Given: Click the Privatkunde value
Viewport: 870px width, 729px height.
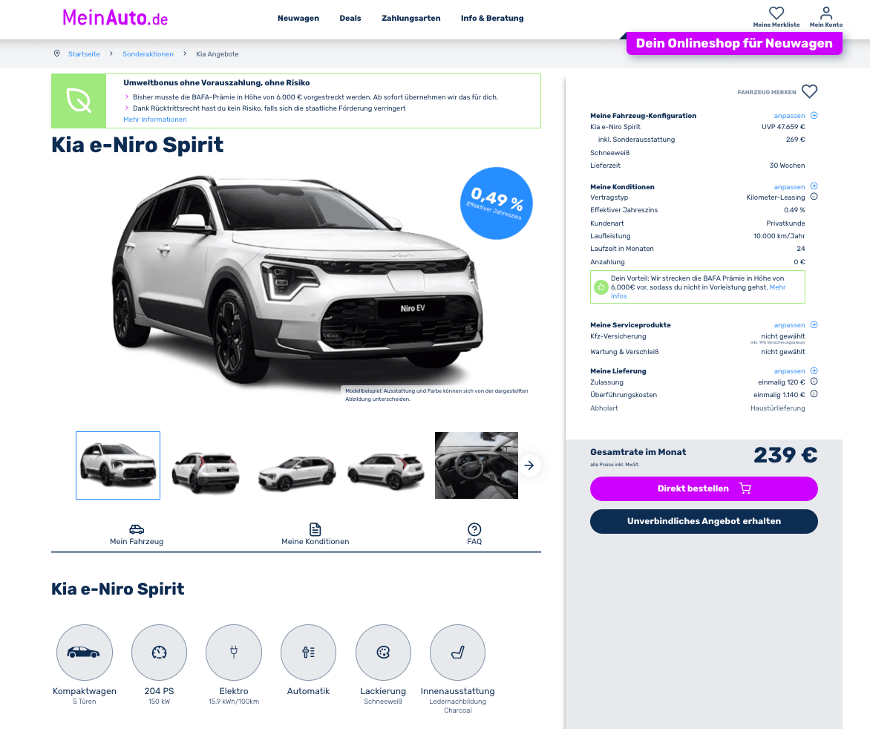Looking at the screenshot, I should [785, 223].
